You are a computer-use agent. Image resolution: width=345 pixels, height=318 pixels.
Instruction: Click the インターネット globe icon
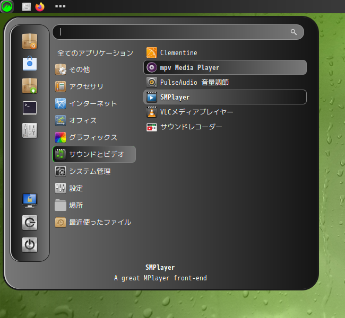[x=61, y=103]
